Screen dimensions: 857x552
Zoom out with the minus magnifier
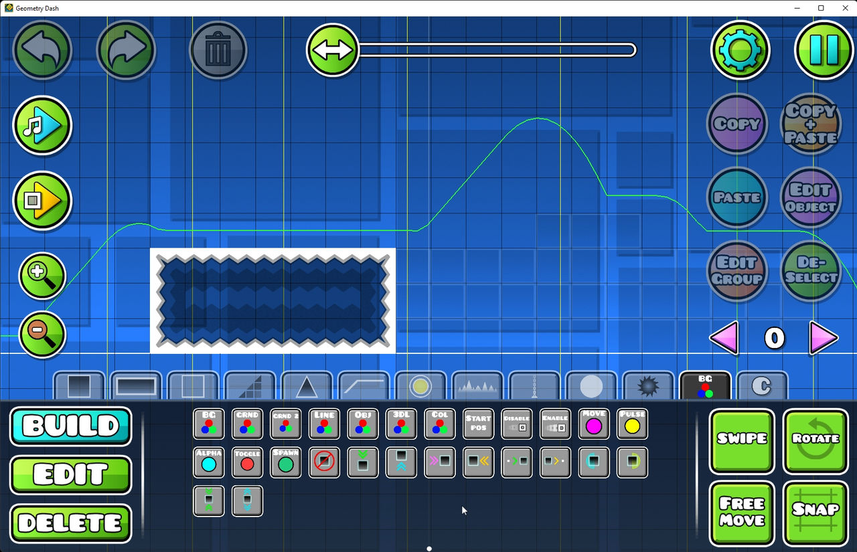42,334
